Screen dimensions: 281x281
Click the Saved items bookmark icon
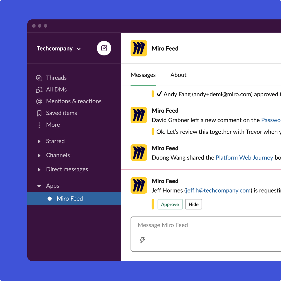[x=39, y=113]
